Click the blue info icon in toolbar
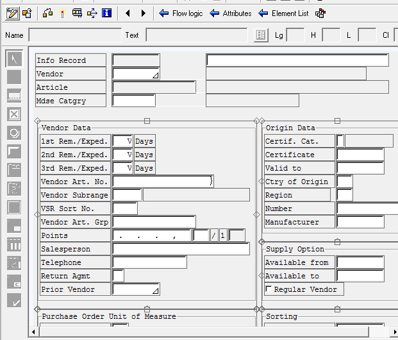 click(x=107, y=13)
